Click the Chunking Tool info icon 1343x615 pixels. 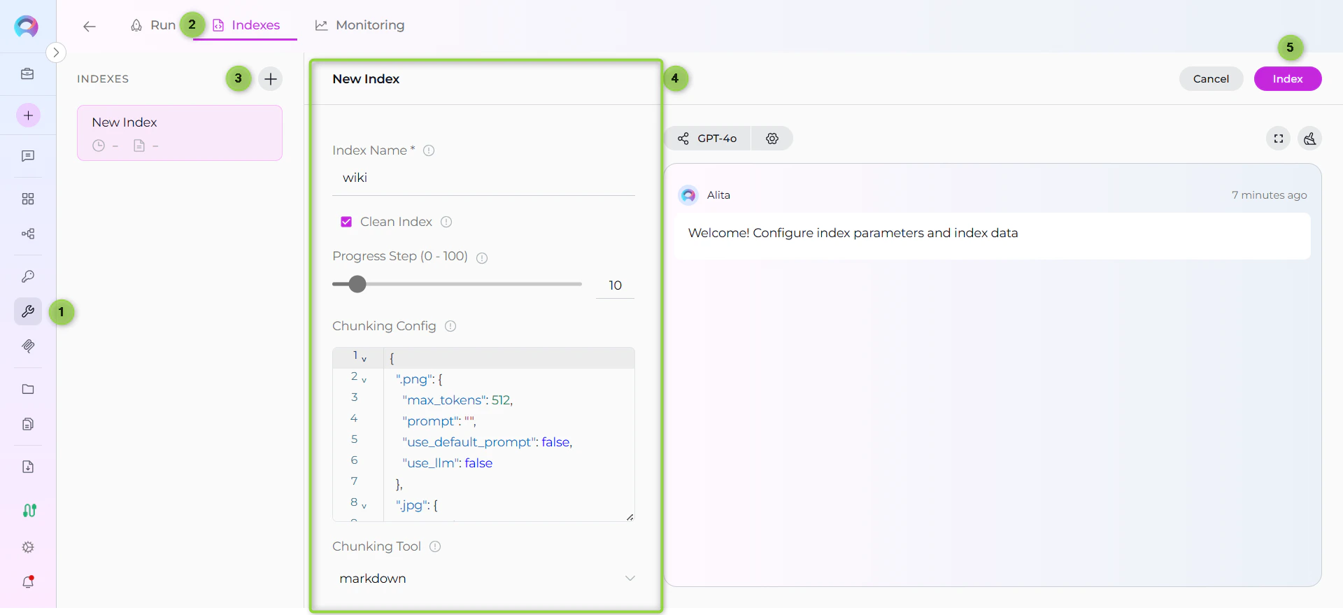pos(435,546)
